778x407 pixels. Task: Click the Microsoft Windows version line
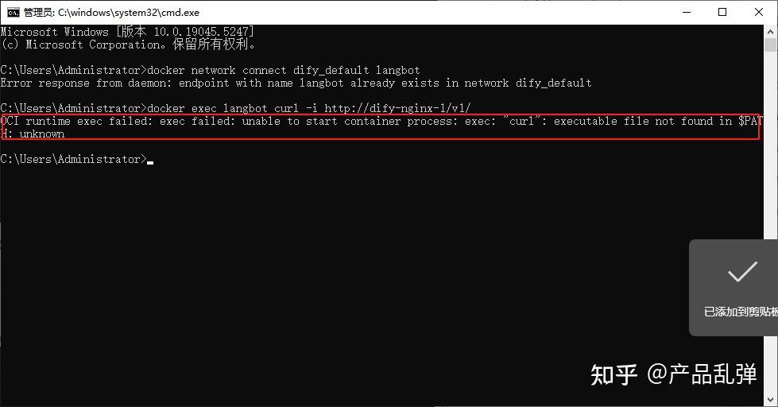tap(127, 32)
